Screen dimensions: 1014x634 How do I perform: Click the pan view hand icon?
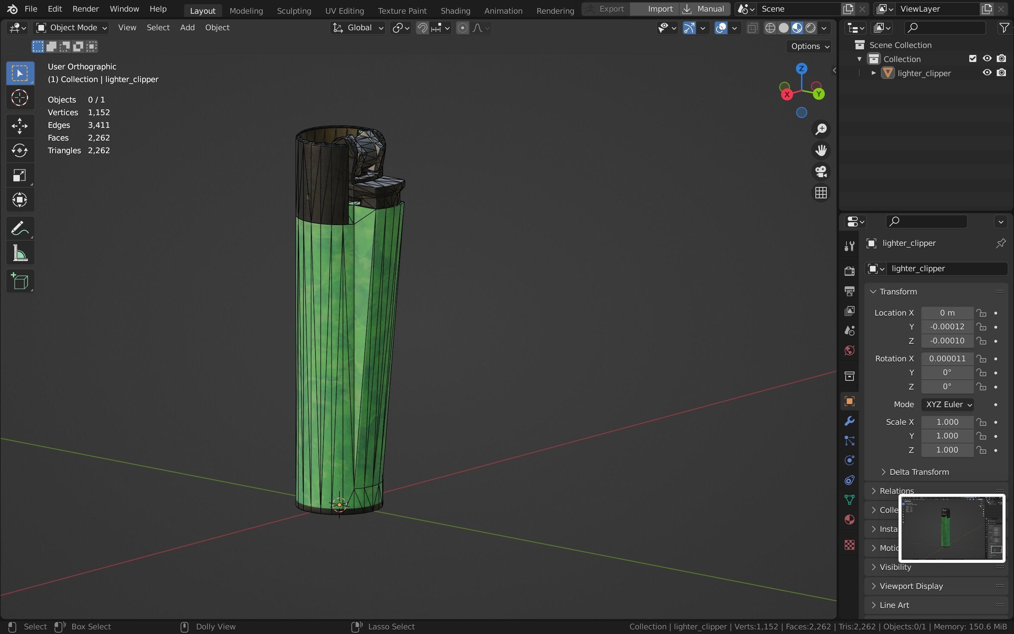coord(821,150)
